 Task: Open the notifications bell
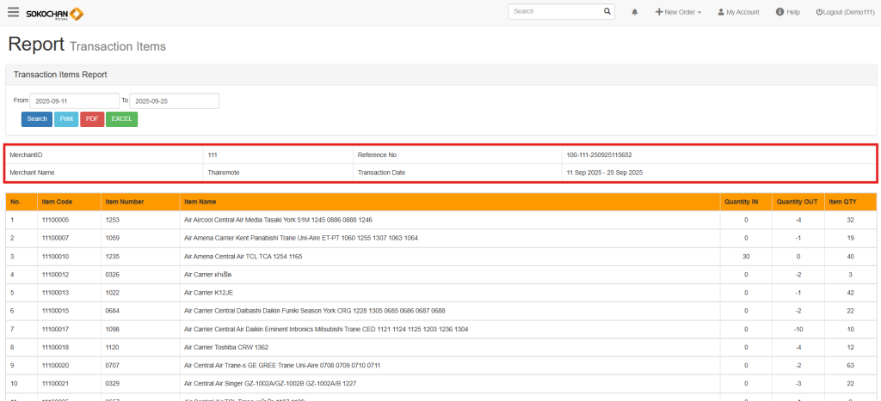pos(635,12)
